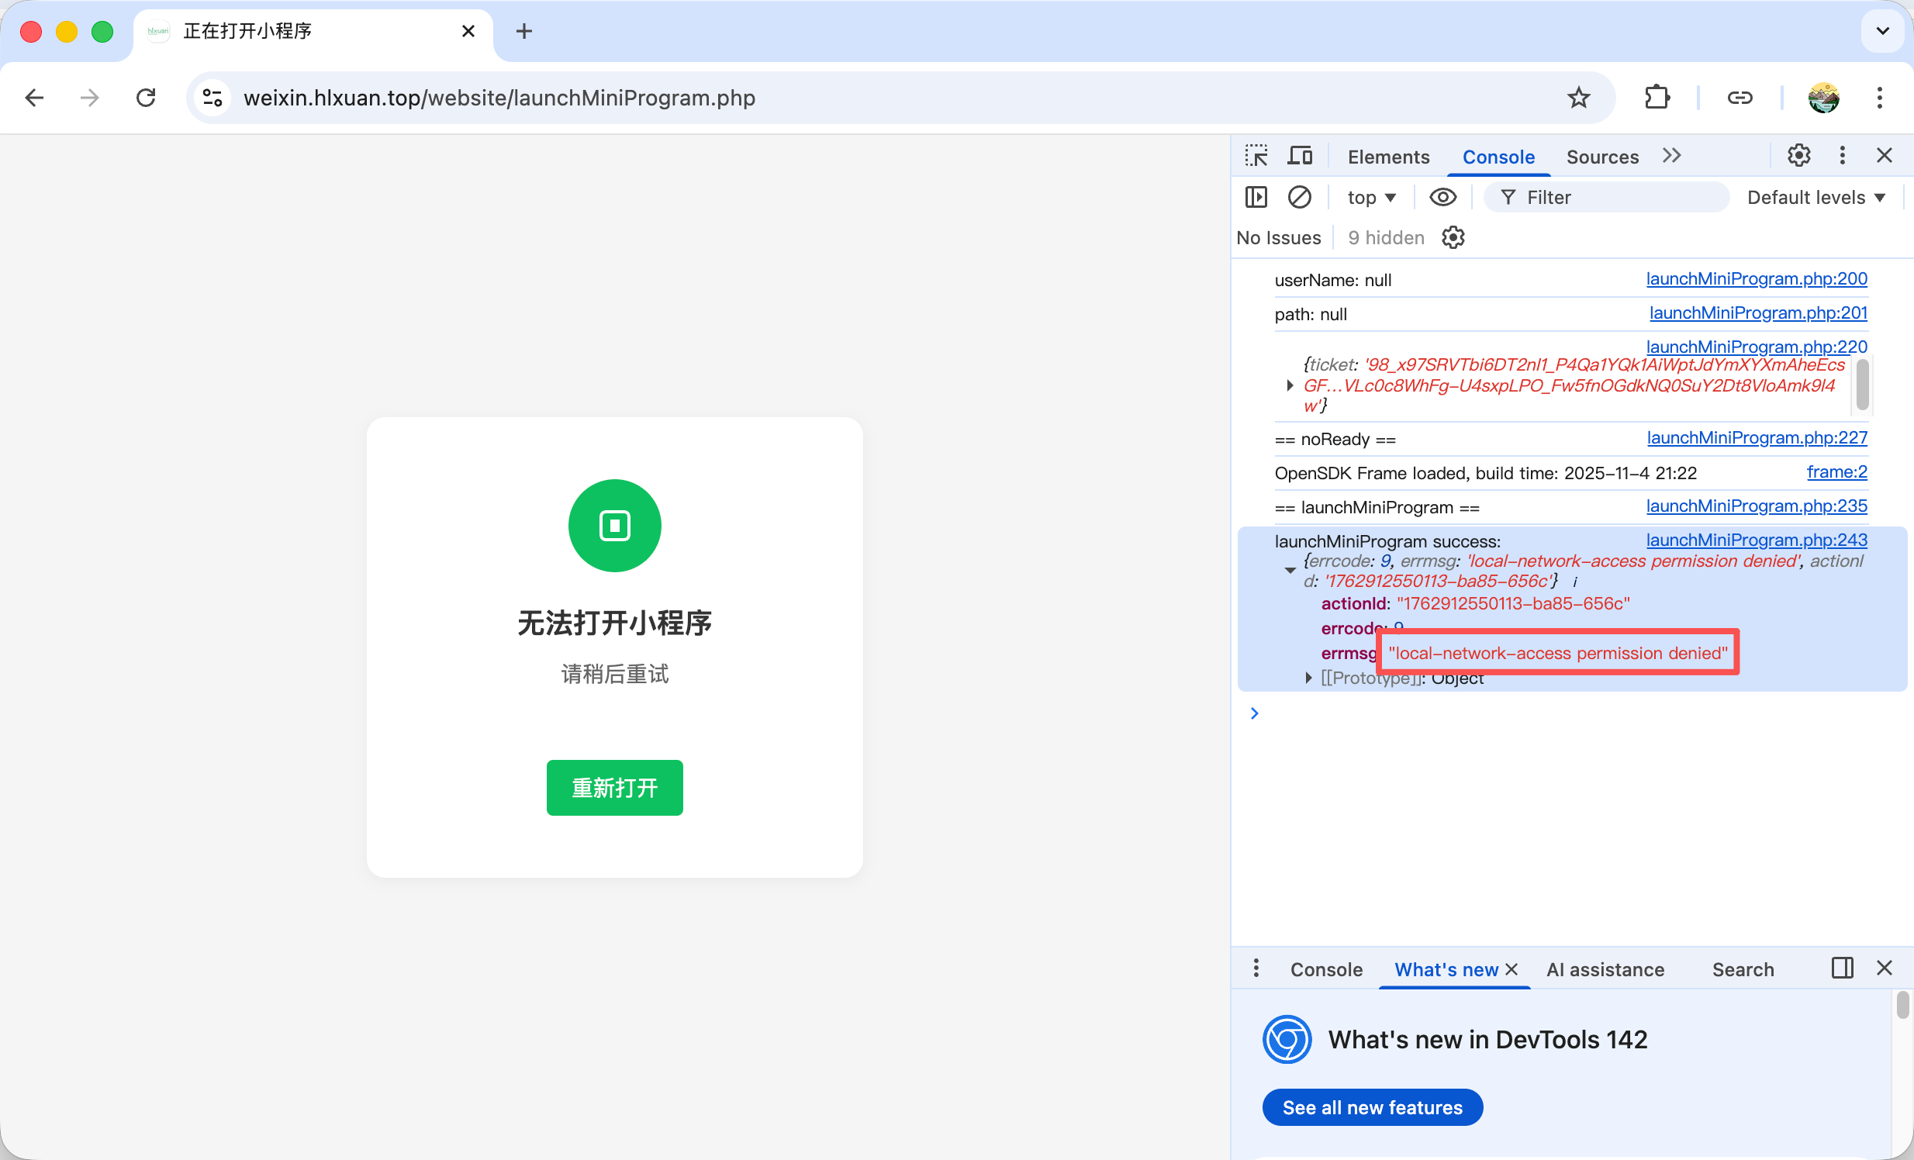Screen dimensions: 1914x1160
Task: Switch to the Elements tab
Action: [1388, 157]
